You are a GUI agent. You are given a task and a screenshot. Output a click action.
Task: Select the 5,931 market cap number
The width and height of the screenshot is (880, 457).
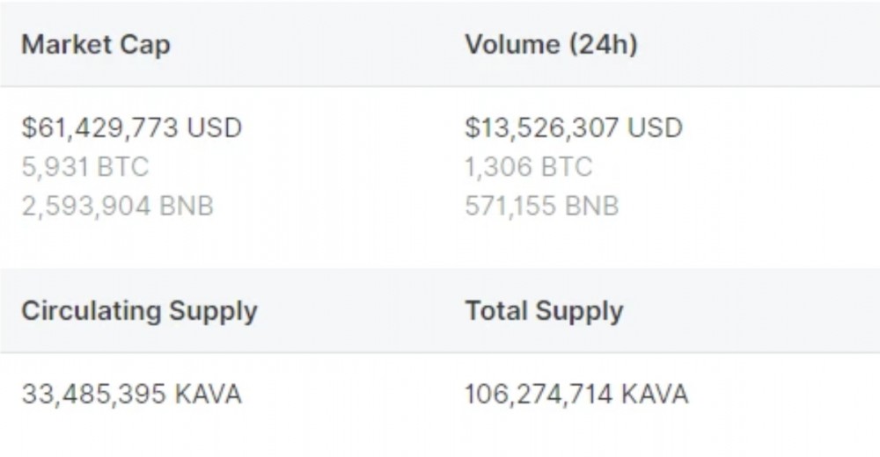55,167
